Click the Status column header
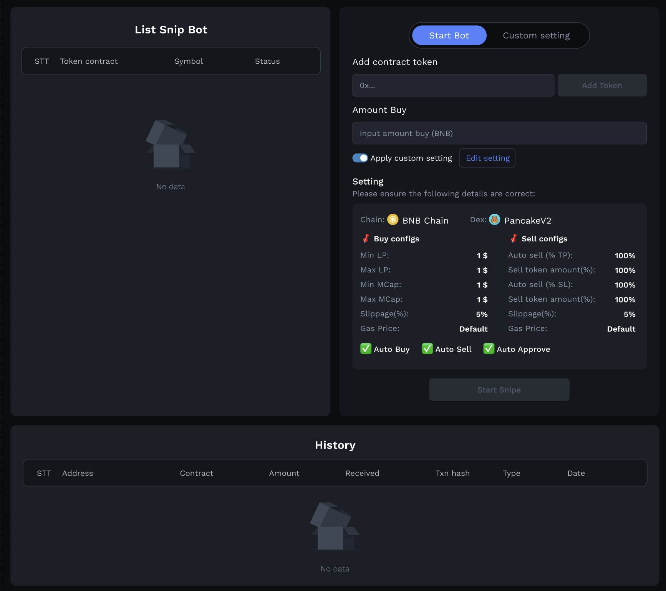This screenshot has height=591, width=666. point(267,61)
